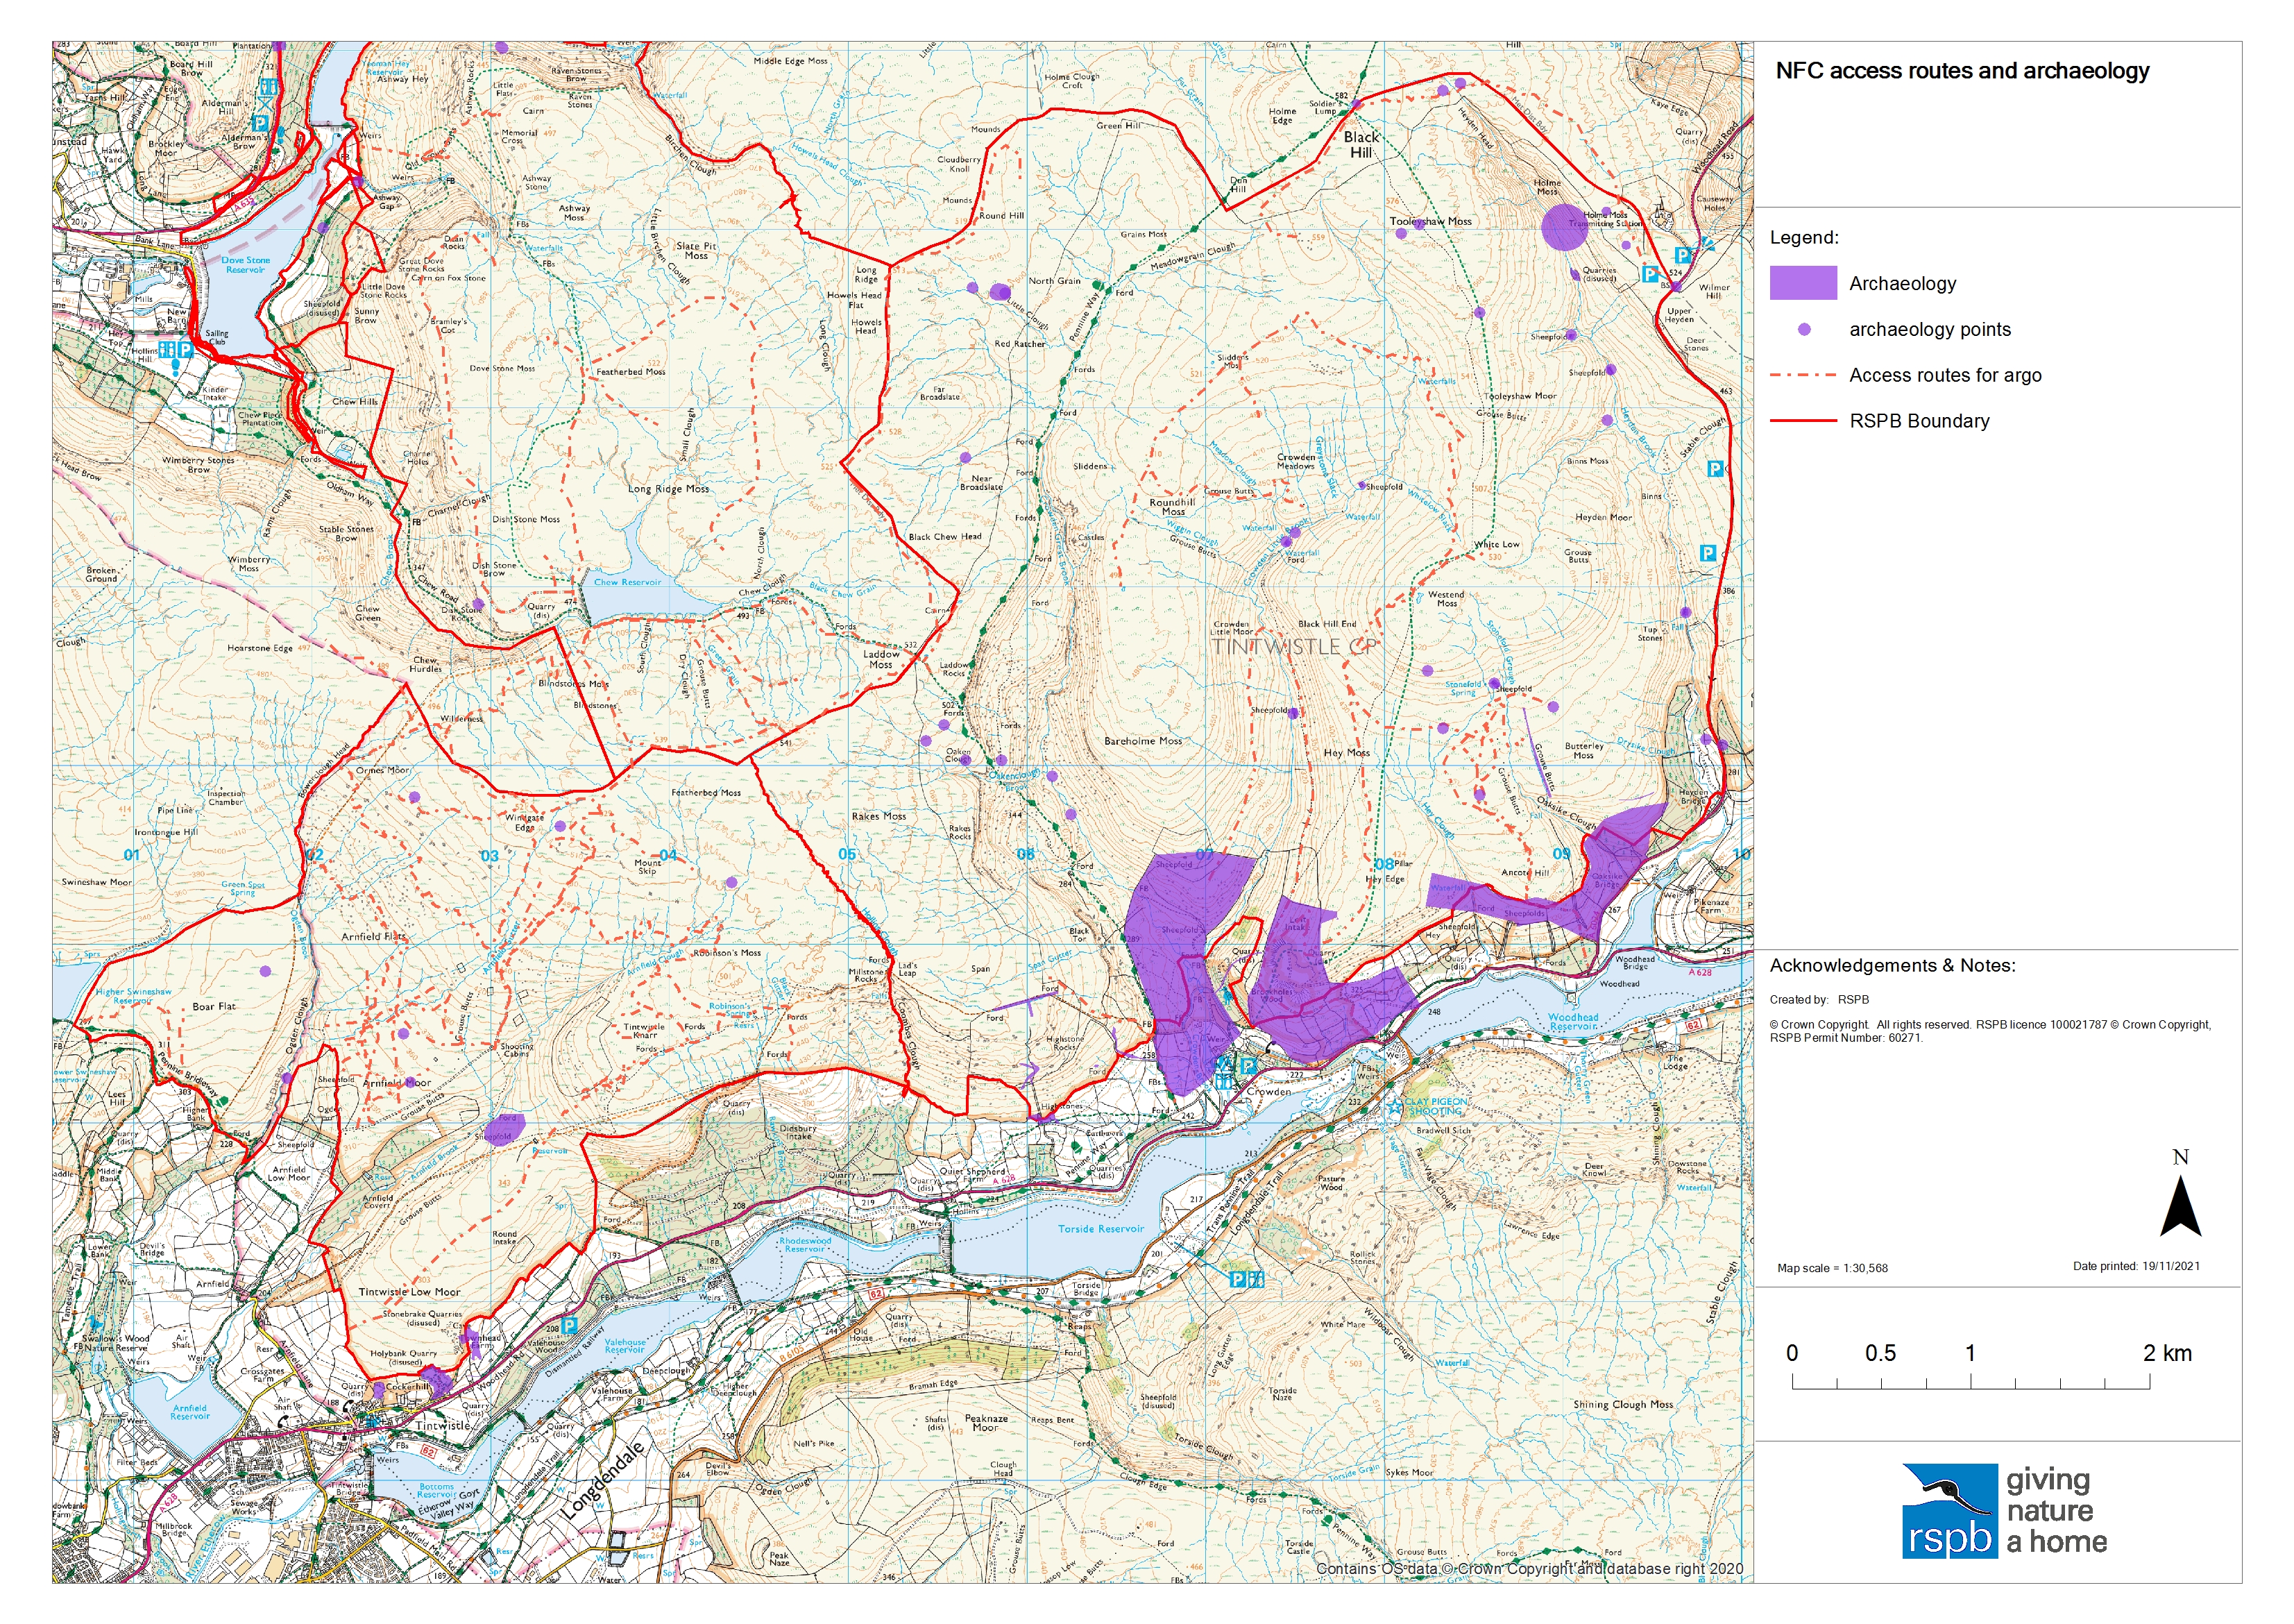Click the parking icon by Valehouse Reservoir
The image size is (2294, 1624).
[x=569, y=1325]
